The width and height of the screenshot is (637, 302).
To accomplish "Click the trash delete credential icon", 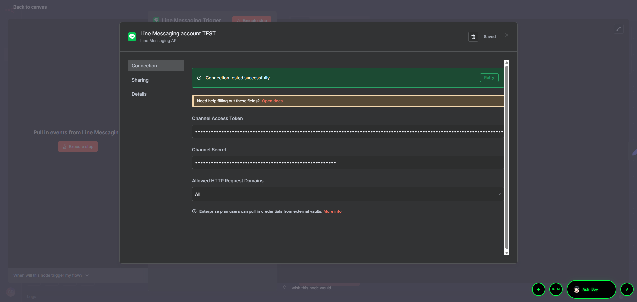I will click(473, 37).
